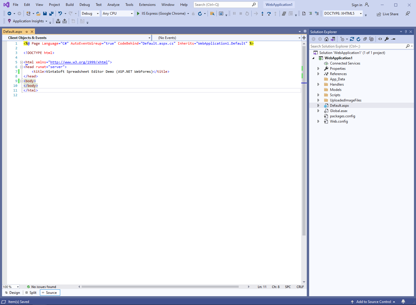Click the horizontal scrollbar of the editor
Screen dimensions: 416x305
tap(160, 287)
